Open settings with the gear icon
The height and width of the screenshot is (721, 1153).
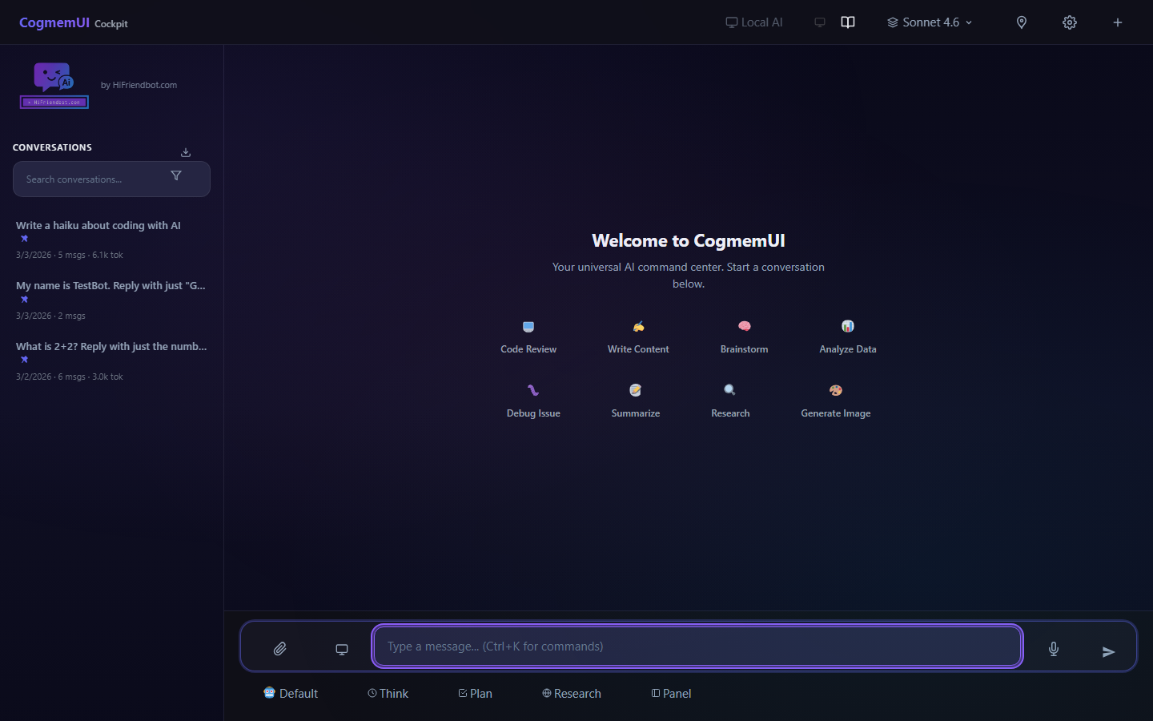(x=1070, y=22)
